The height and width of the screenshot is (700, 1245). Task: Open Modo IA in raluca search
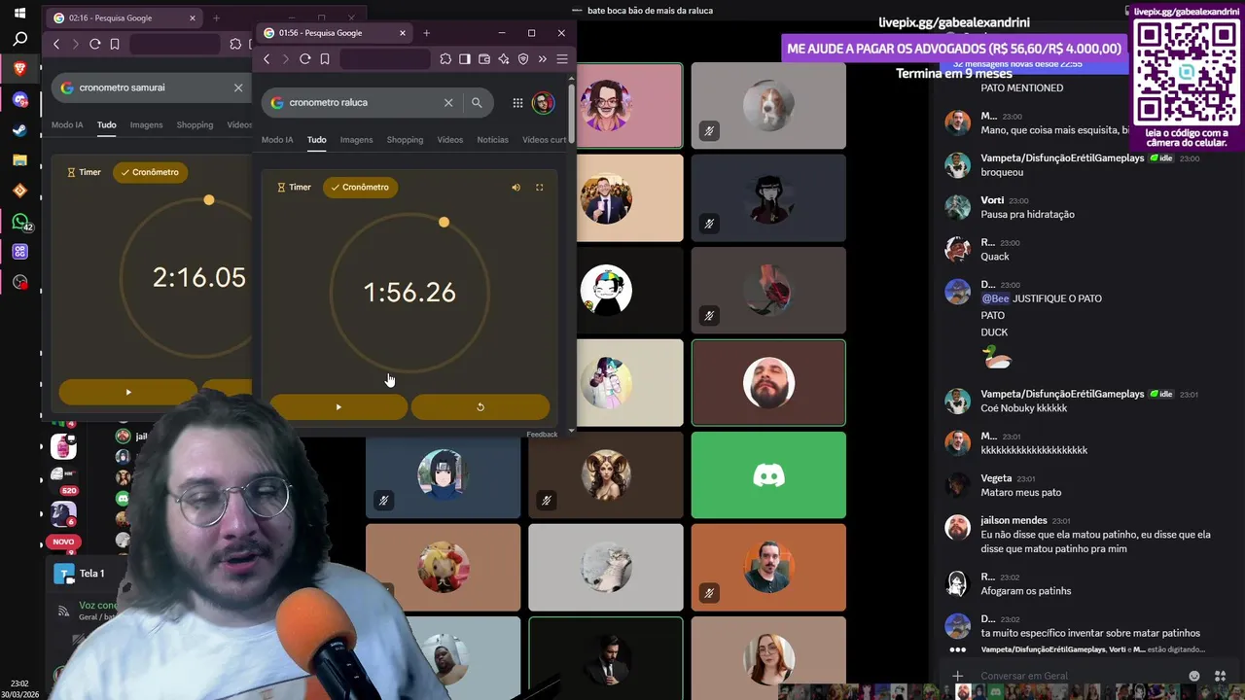pos(277,140)
